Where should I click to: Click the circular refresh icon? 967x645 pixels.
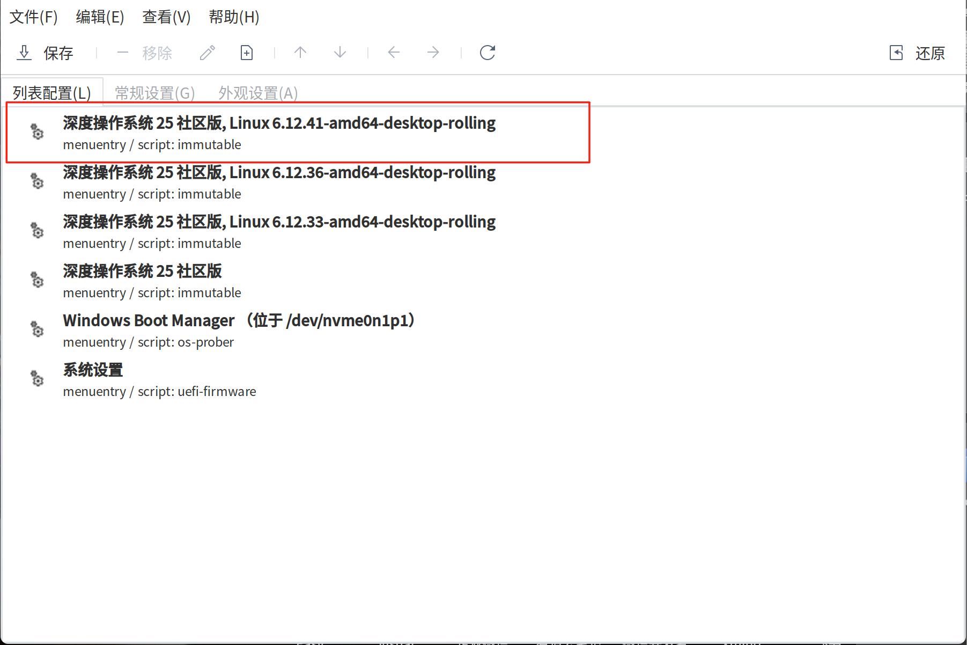point(488,53)
